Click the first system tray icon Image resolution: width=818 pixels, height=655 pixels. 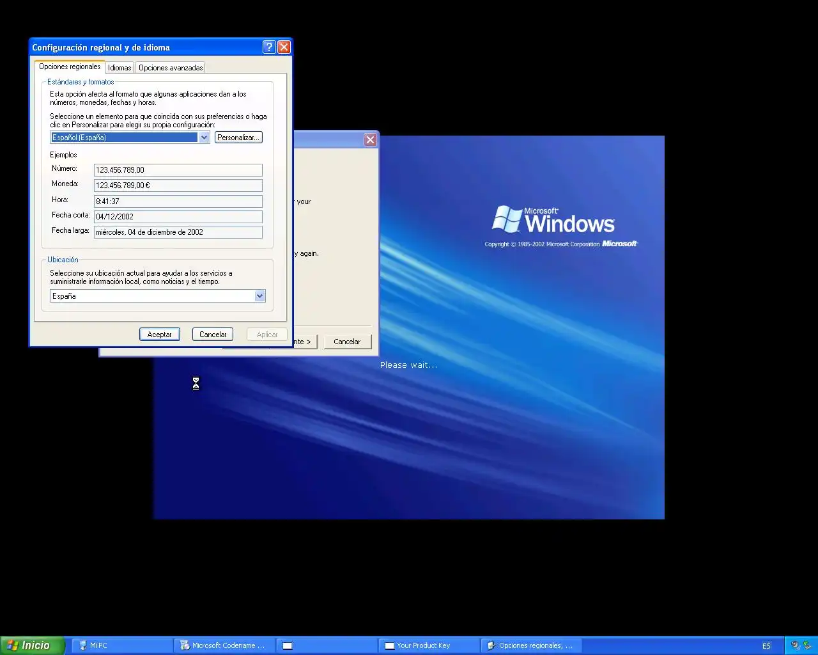(795, 645)
